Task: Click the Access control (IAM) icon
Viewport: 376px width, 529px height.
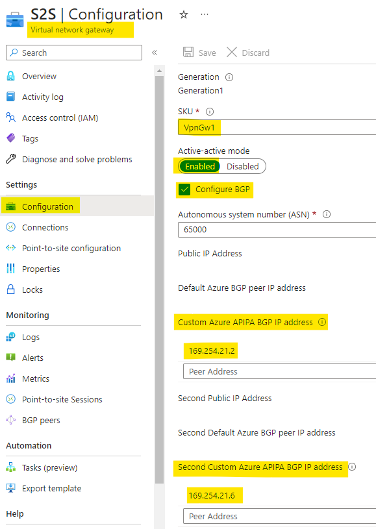Action: click(11, 117)
